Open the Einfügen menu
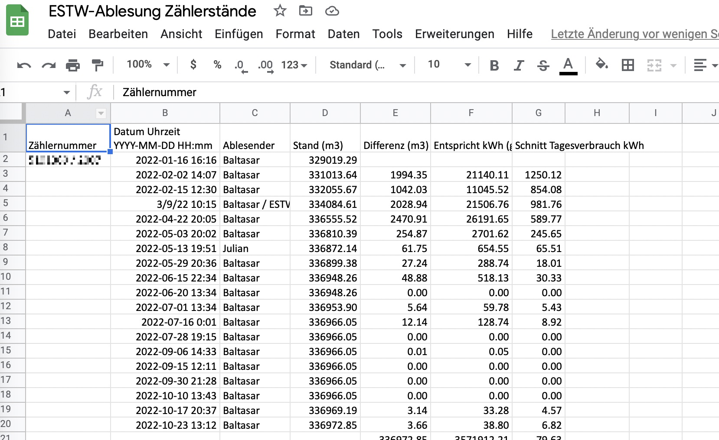The width and height of the screenshot is (719, 440). coord(239,34)
